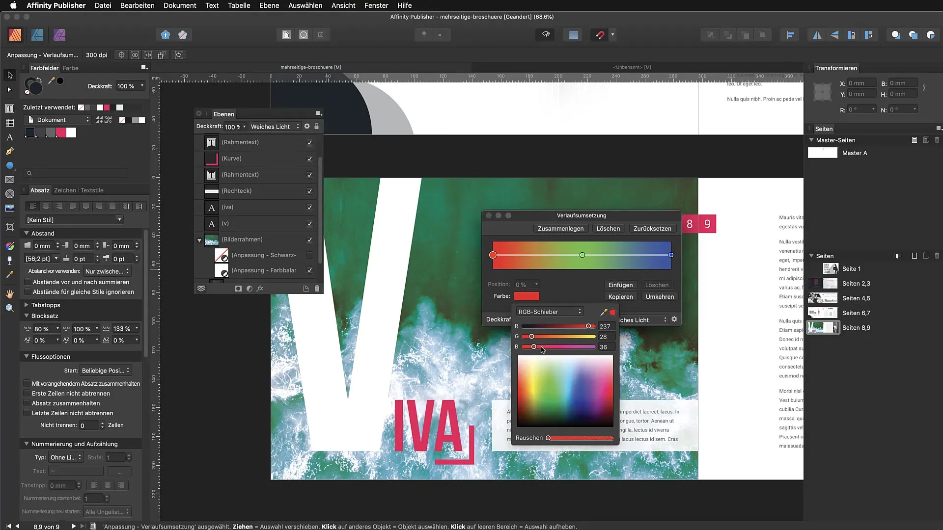Enable Abstände vor und nach summieren
This screenshot has height=530, width=943.
pos(28,282)
